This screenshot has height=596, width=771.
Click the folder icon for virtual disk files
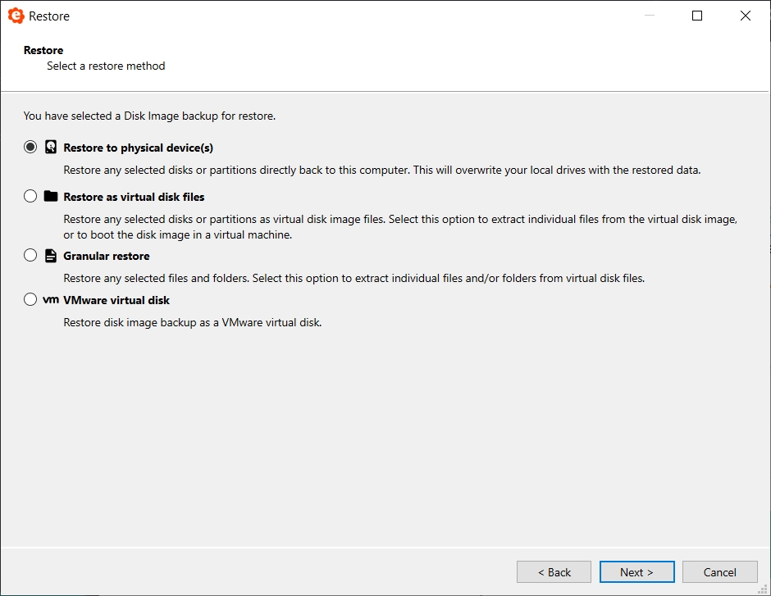(x=51, y=196)
